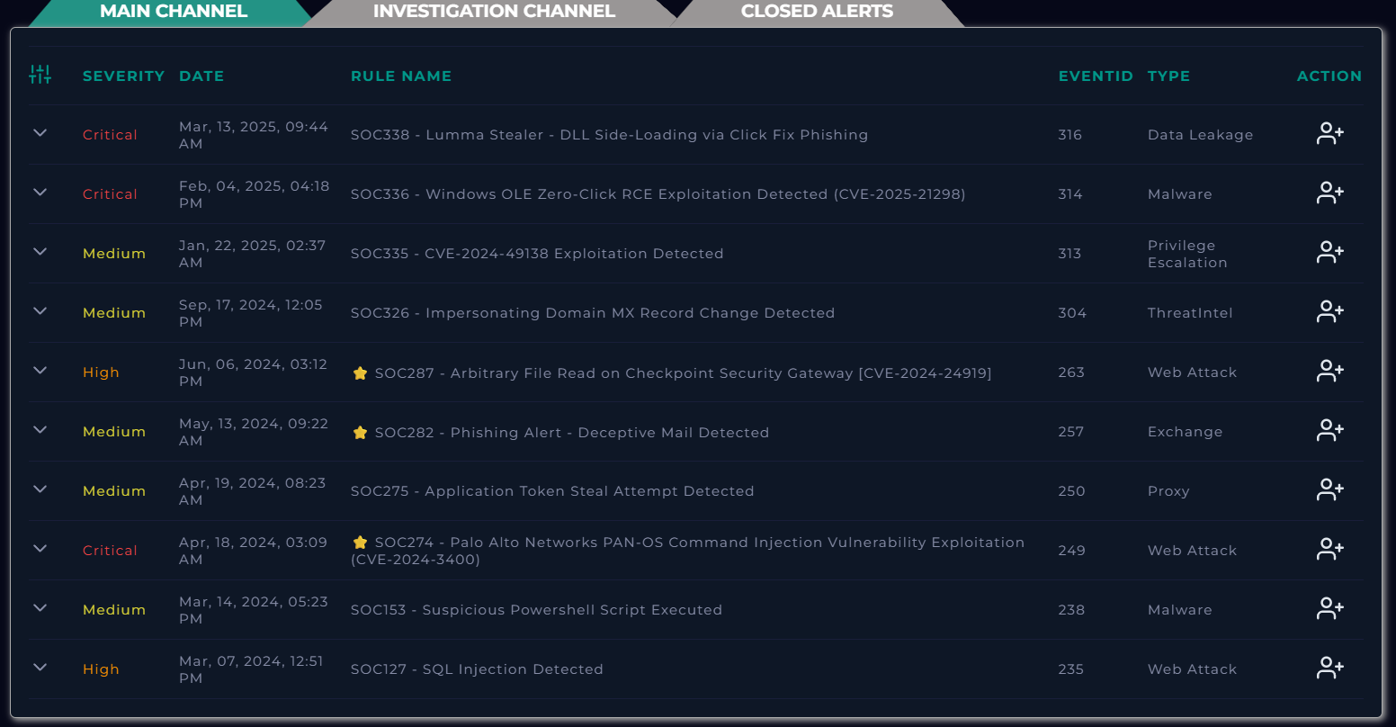1396x727 pixels.
Task: Expand details for SOC287 Checkpoint Gateway alert
Action: tap(40, 371)
